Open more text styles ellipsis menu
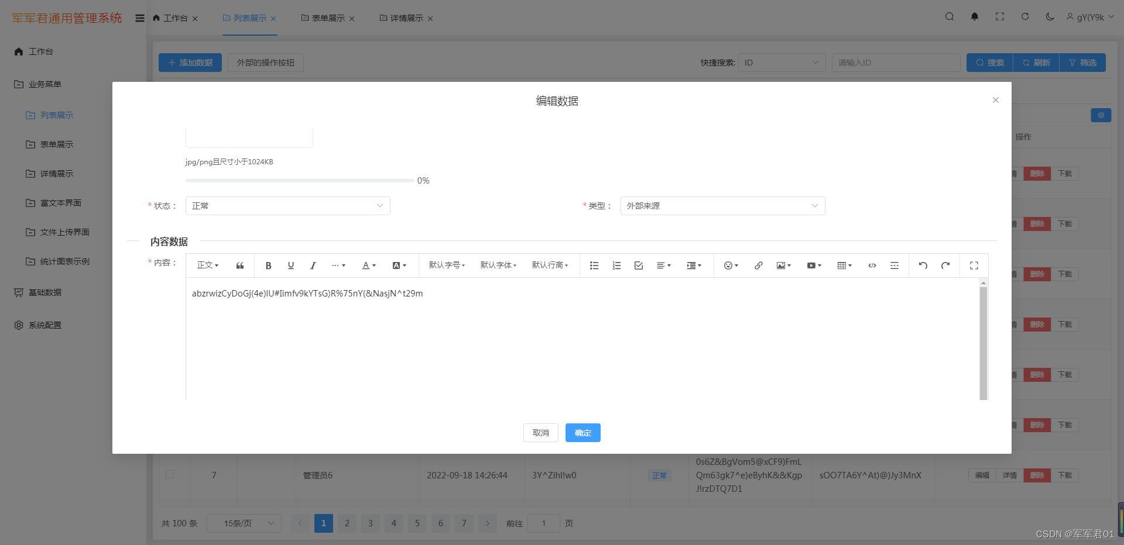Viewport: 1124px width, 545px height. coord(338,265)
